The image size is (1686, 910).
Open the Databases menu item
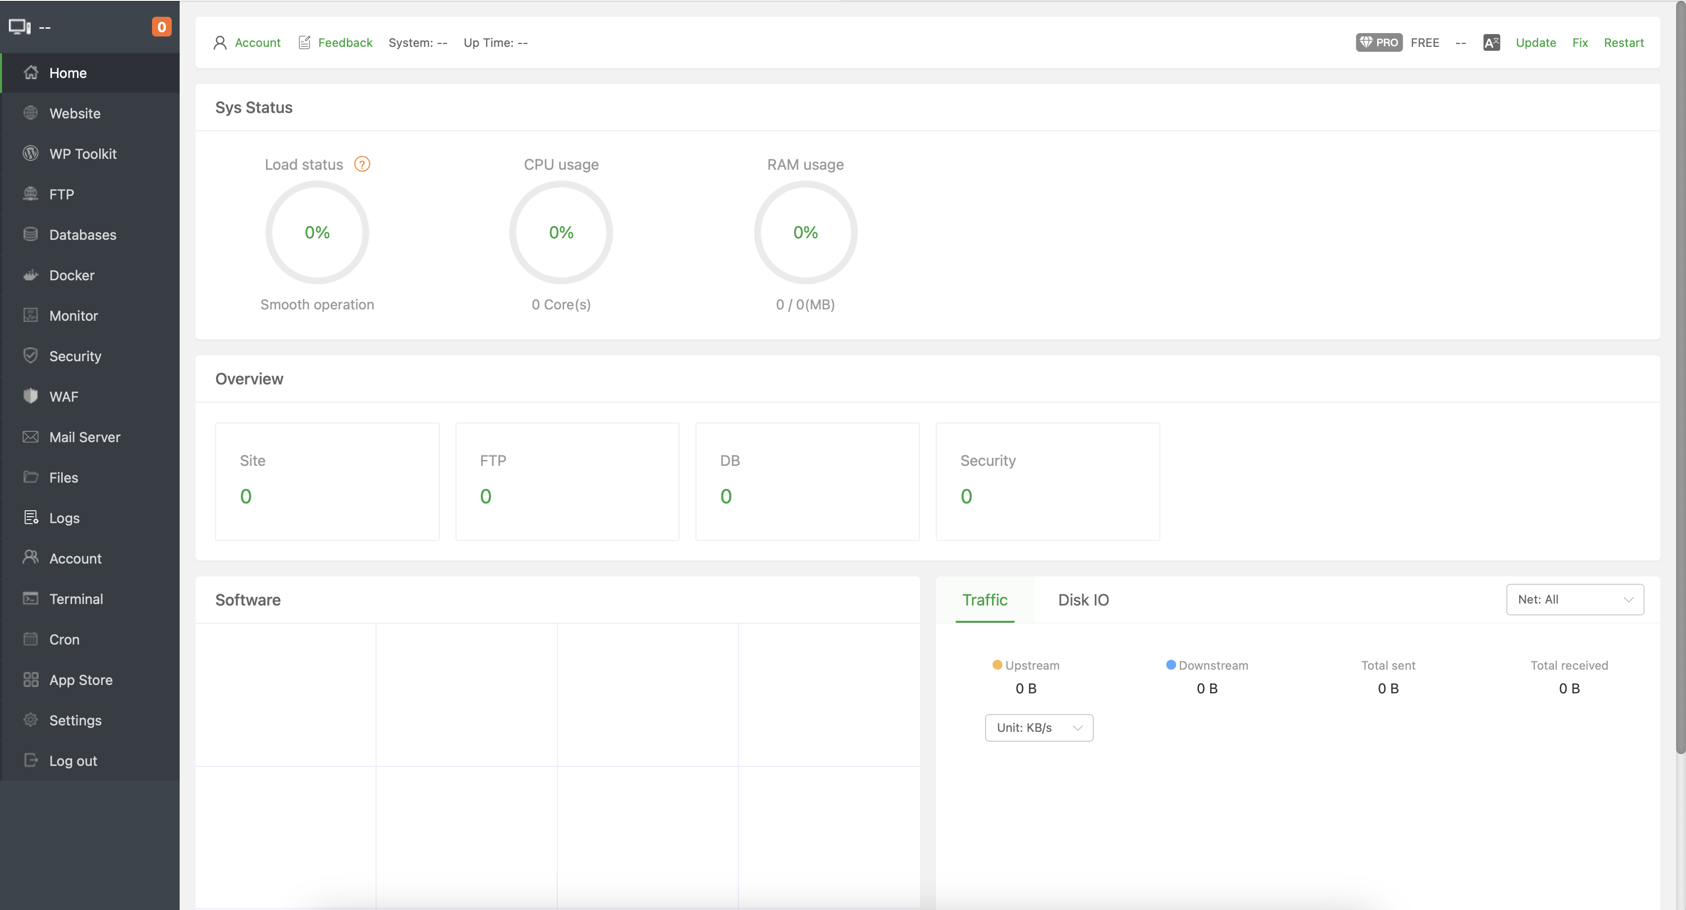pos(82,235)
